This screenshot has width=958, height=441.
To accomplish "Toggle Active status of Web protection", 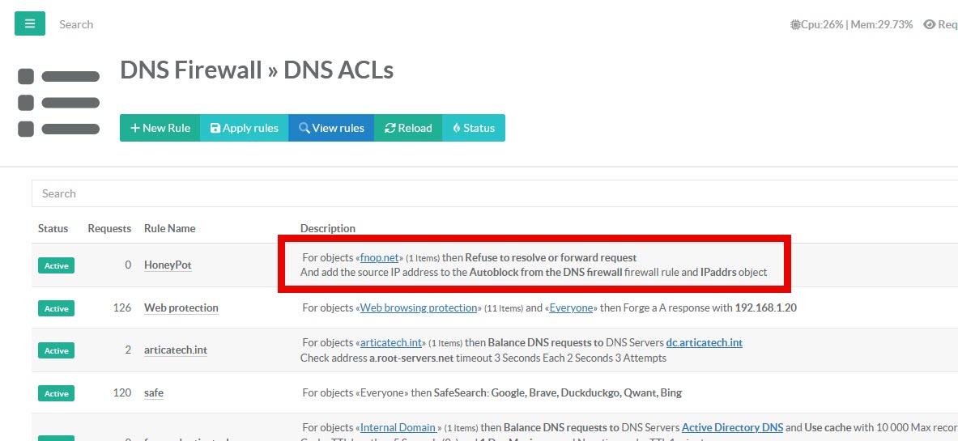I will [x=56, y=308].
